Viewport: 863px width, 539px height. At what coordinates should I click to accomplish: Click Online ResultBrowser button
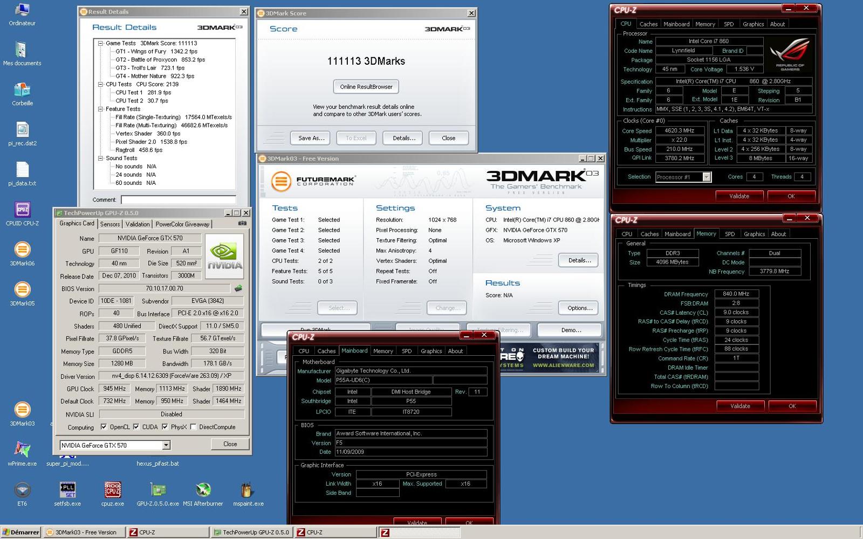366,87
